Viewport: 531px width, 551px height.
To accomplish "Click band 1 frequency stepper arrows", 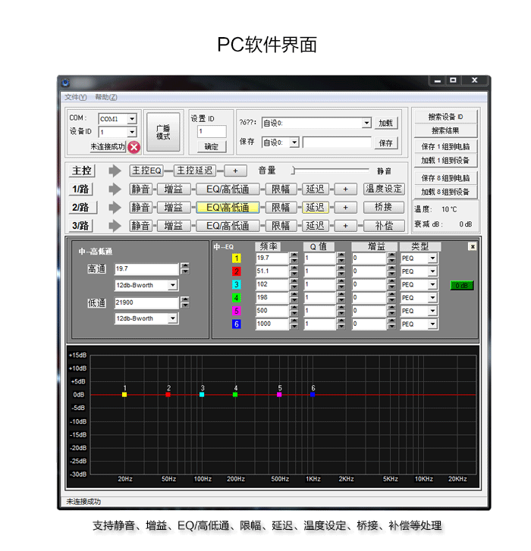I will [294, 258].
